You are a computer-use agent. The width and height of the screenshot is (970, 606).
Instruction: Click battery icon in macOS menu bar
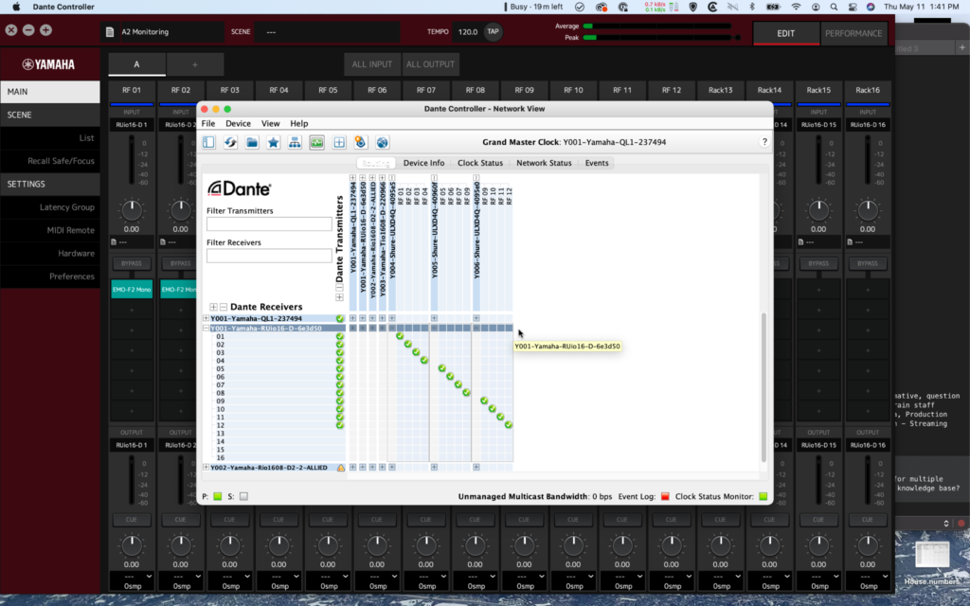(773, 7)
